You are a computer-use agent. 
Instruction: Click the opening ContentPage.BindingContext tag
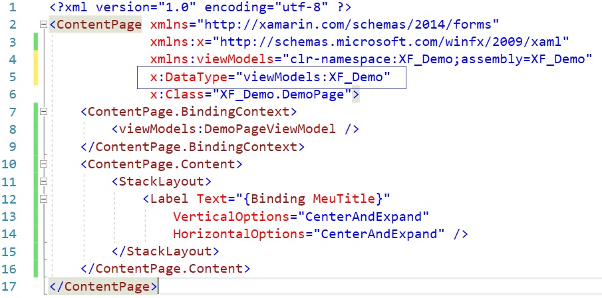click(188, 112)
